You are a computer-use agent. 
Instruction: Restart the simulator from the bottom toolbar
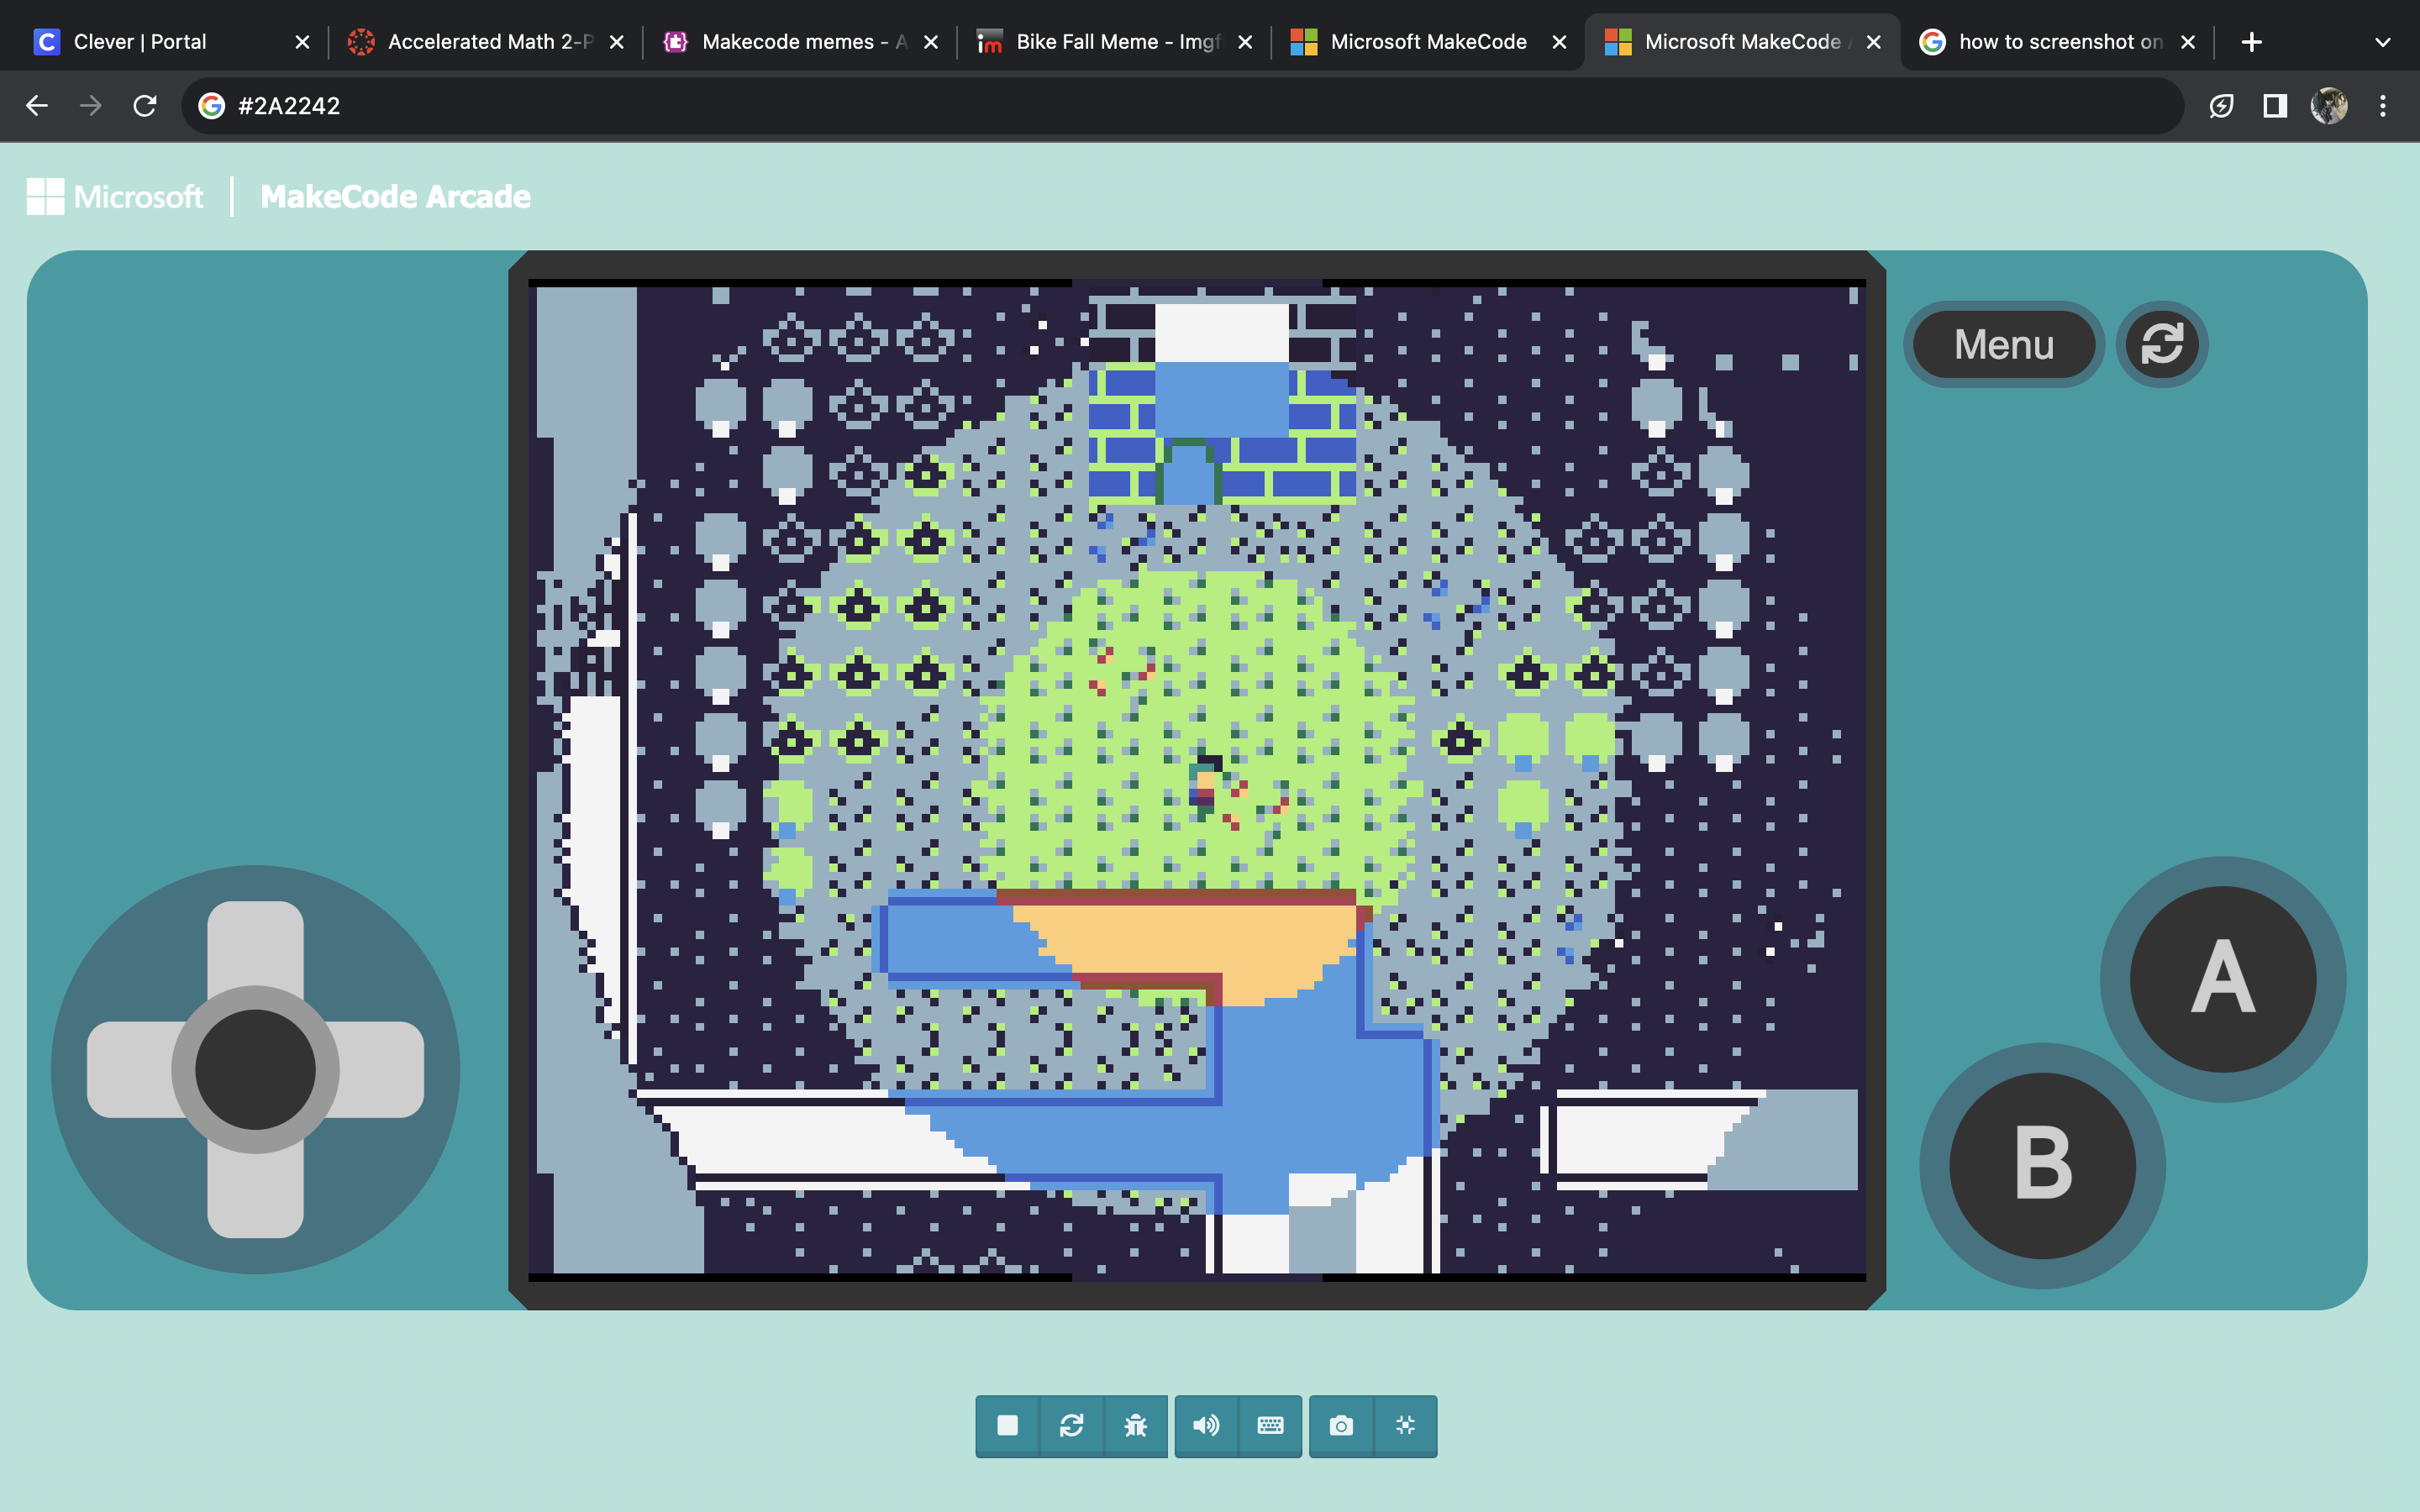(x=1071, y=1425)
